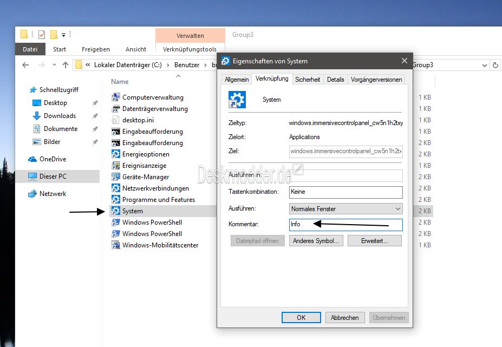Click the large System gear icon in dialog
The width and height of the screenshot is (502, 347).
click(x=237, y=100)
